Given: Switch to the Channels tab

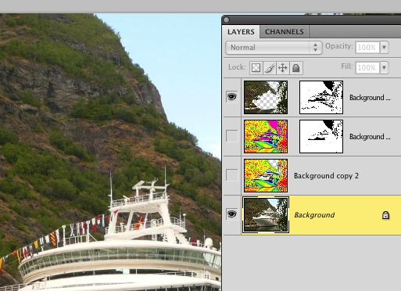Looking at the screenshot, I should pyautogui.click(x=285, y=32).
